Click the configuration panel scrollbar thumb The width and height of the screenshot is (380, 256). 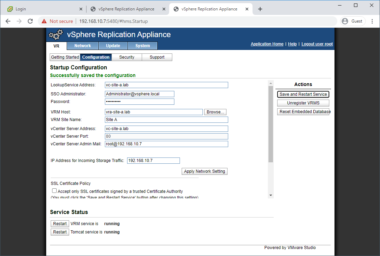pos(271,124)
